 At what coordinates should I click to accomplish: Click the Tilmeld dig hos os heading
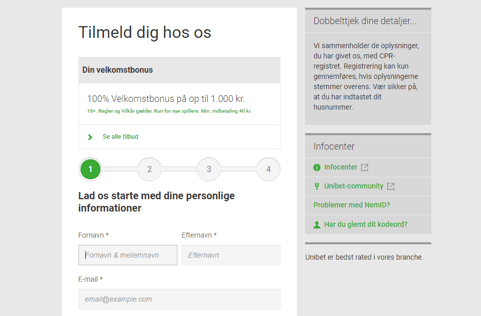tap(145, 32)
